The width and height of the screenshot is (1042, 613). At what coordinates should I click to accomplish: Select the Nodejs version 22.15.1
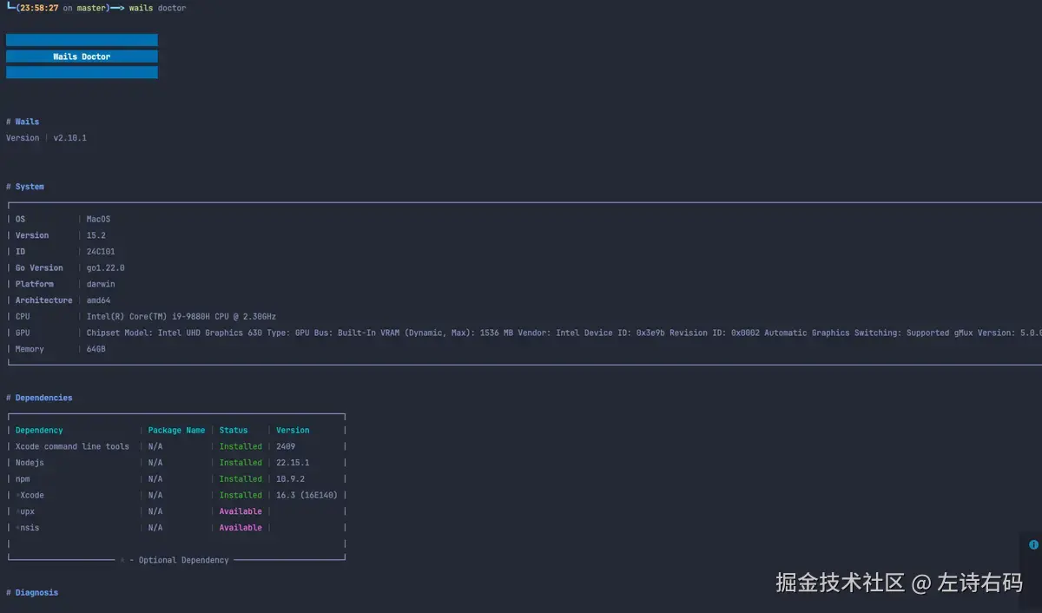point(293,463)
